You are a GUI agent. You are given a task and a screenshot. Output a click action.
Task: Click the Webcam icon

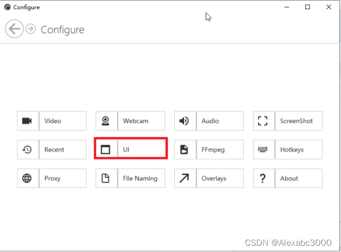click(x=105, y=121)
